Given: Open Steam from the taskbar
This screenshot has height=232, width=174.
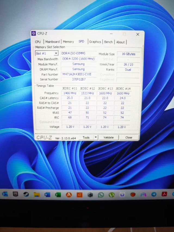Looking at the screenshot, I should (x=26, y=194).
